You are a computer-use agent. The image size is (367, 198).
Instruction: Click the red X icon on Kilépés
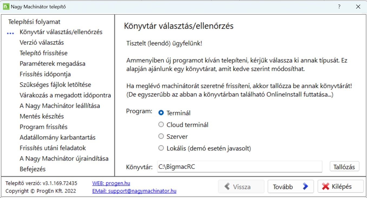[x=326, y=186]
